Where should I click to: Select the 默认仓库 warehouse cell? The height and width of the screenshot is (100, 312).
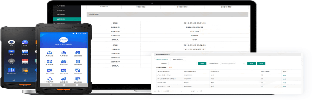pyautogui.click(x=194, y=31)
